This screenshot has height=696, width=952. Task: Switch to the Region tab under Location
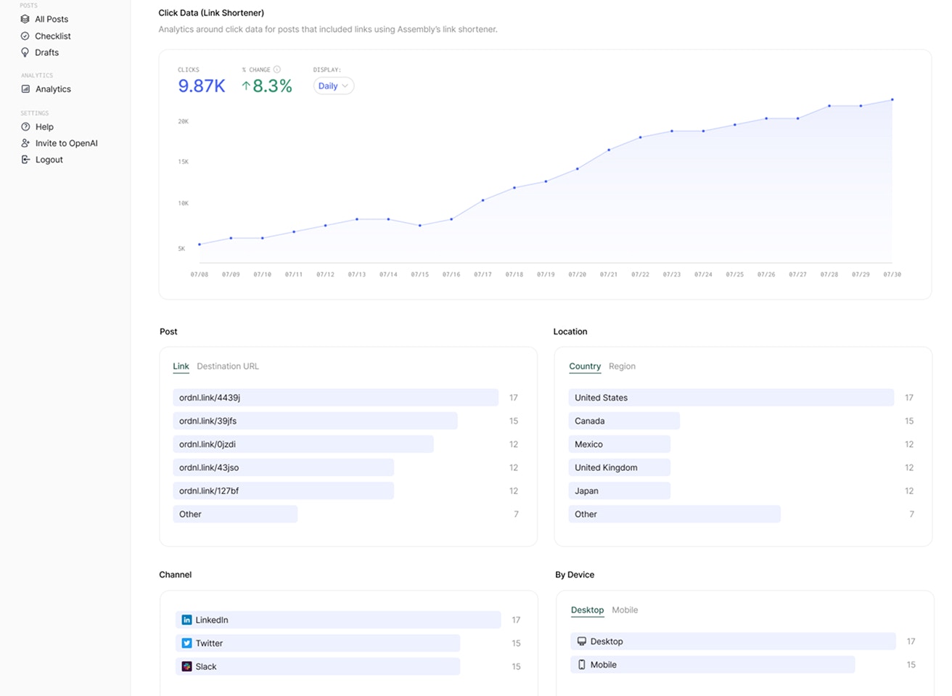[622, 366]
